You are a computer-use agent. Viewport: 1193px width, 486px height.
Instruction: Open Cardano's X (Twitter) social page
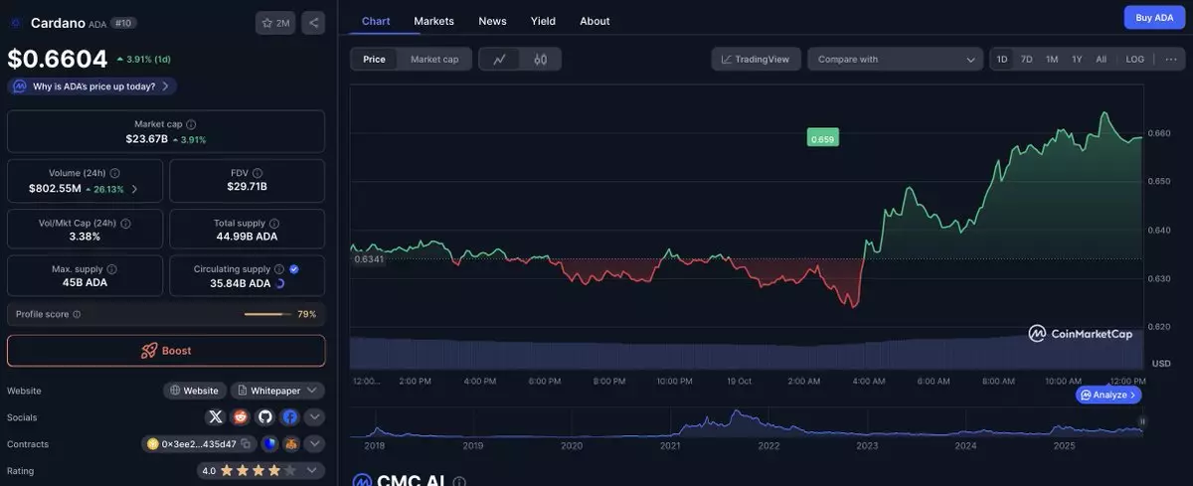[215, 417]
